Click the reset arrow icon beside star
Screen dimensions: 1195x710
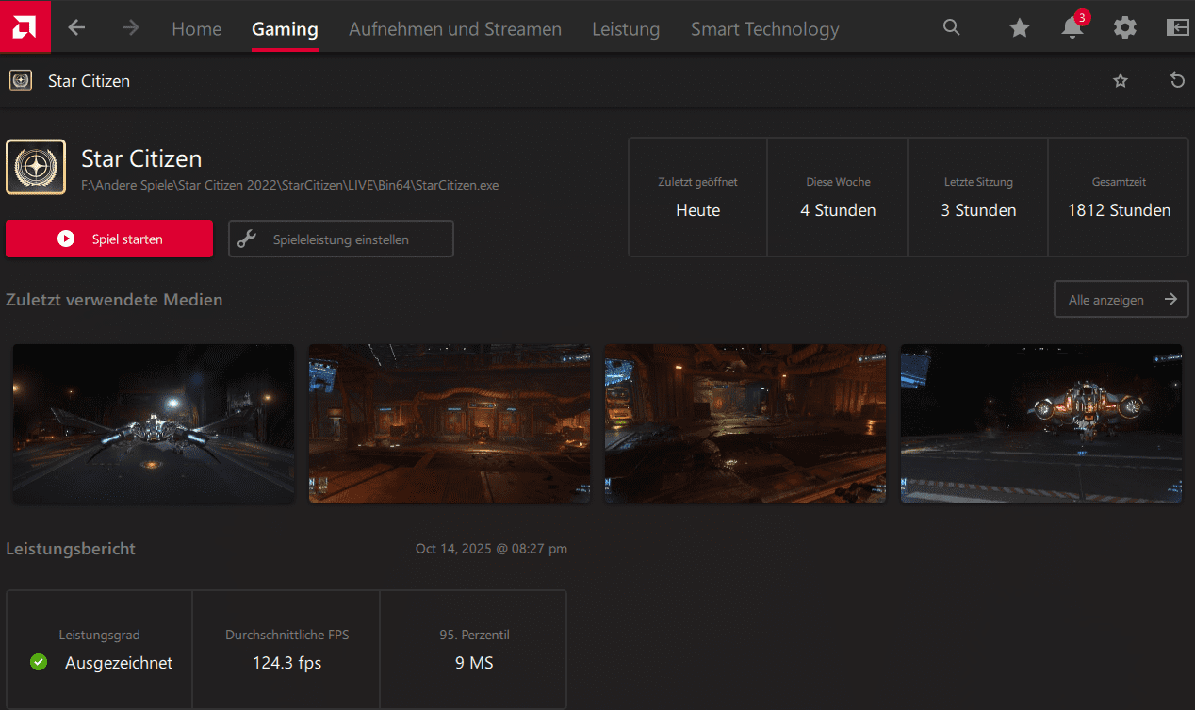(1177, 81)
